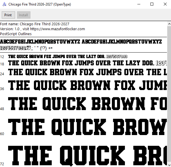Click the Print button
Viewport: 171px width, 167px height.
(8, 15)
